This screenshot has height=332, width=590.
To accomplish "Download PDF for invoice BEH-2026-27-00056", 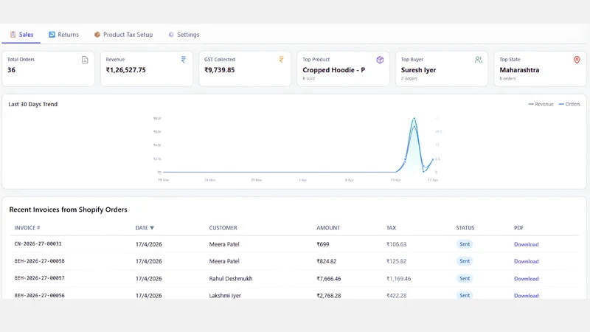I will [526, 296].
